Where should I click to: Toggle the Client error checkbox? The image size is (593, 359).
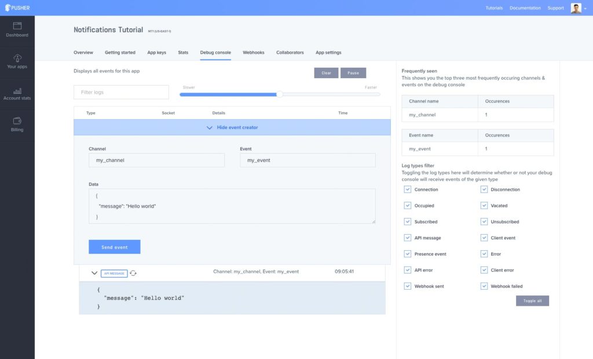coord(484,270)
